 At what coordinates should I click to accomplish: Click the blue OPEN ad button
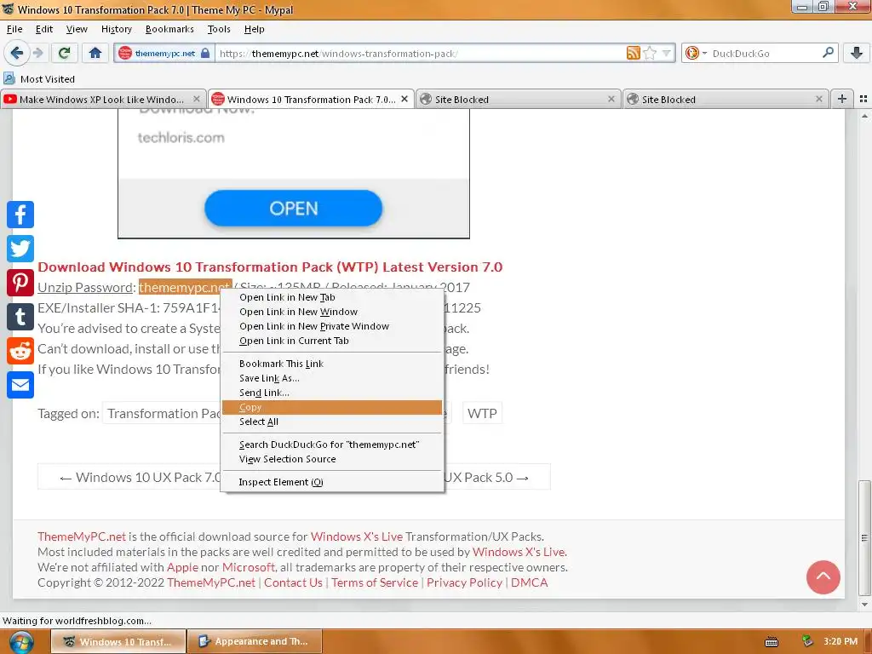(x=294, y=209)
